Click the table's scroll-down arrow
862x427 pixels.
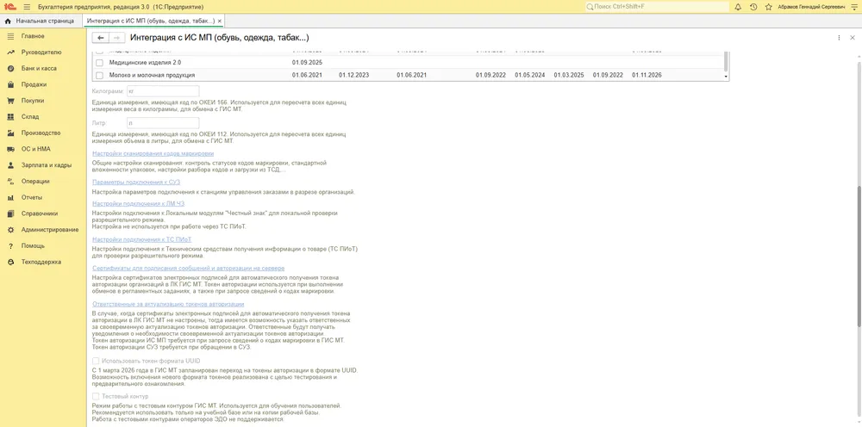727,78
